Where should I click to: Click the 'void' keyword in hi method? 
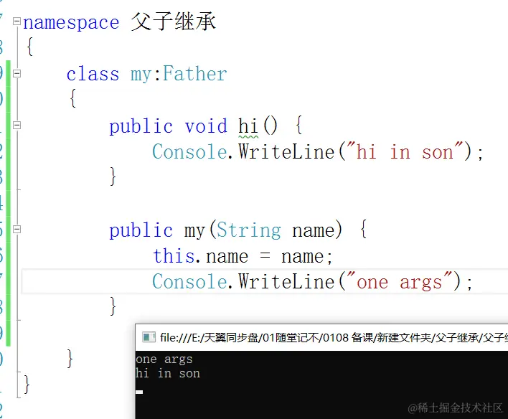pyautogui.click(x=206, y=126)
